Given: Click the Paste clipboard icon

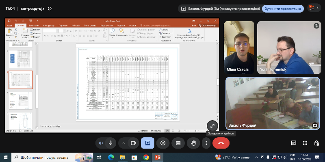Looking at the screenshot, I should [10, 31].
